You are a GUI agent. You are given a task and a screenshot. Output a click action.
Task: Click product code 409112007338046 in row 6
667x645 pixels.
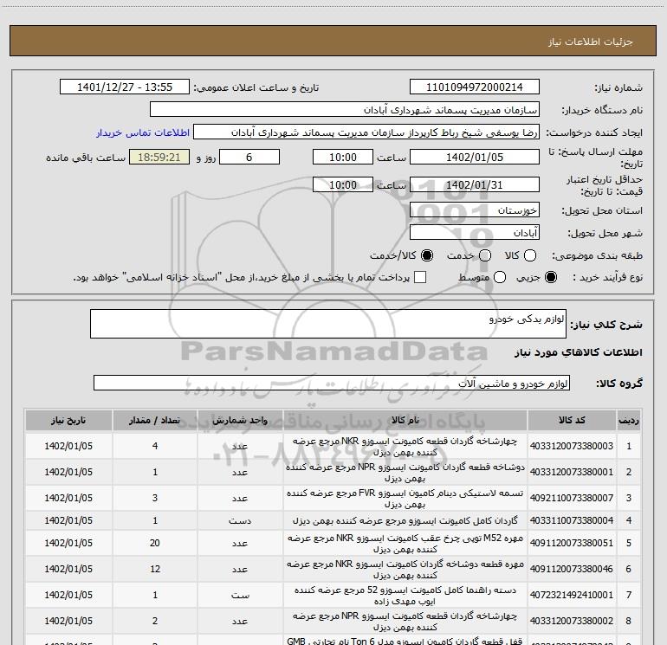pos(572,569)
